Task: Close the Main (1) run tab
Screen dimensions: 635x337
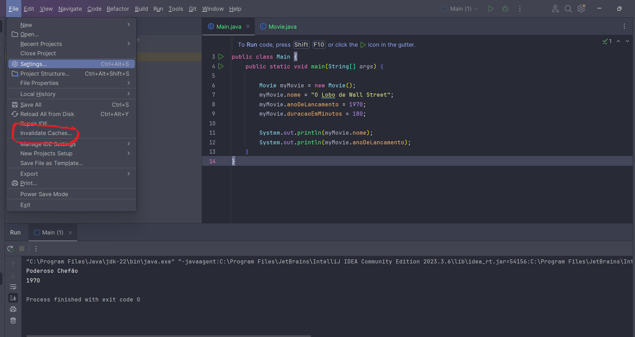Action: point(70,233)
